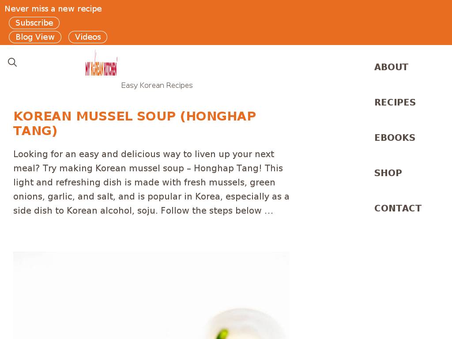Open the Videos page
This screenshot has width=452, height=339.
(x=88, y=37)
